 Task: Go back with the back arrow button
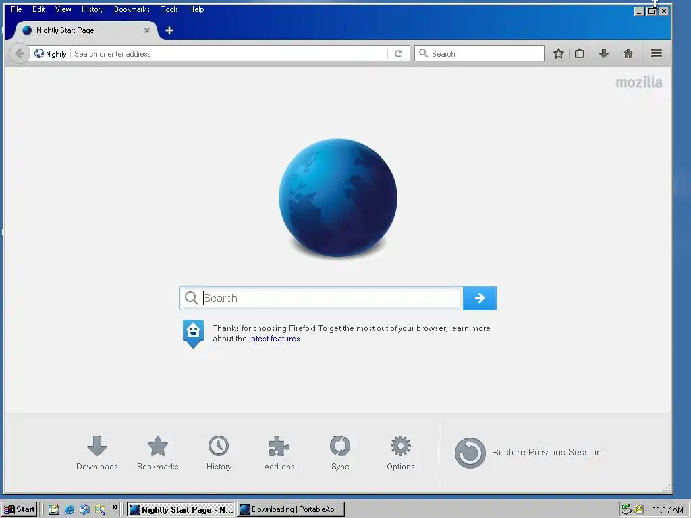click(x=20, y=54)
